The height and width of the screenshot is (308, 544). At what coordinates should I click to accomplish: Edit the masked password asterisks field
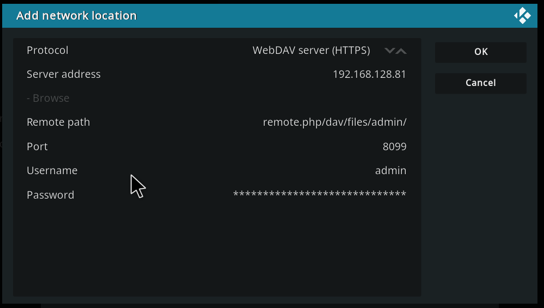click(320, 194)
